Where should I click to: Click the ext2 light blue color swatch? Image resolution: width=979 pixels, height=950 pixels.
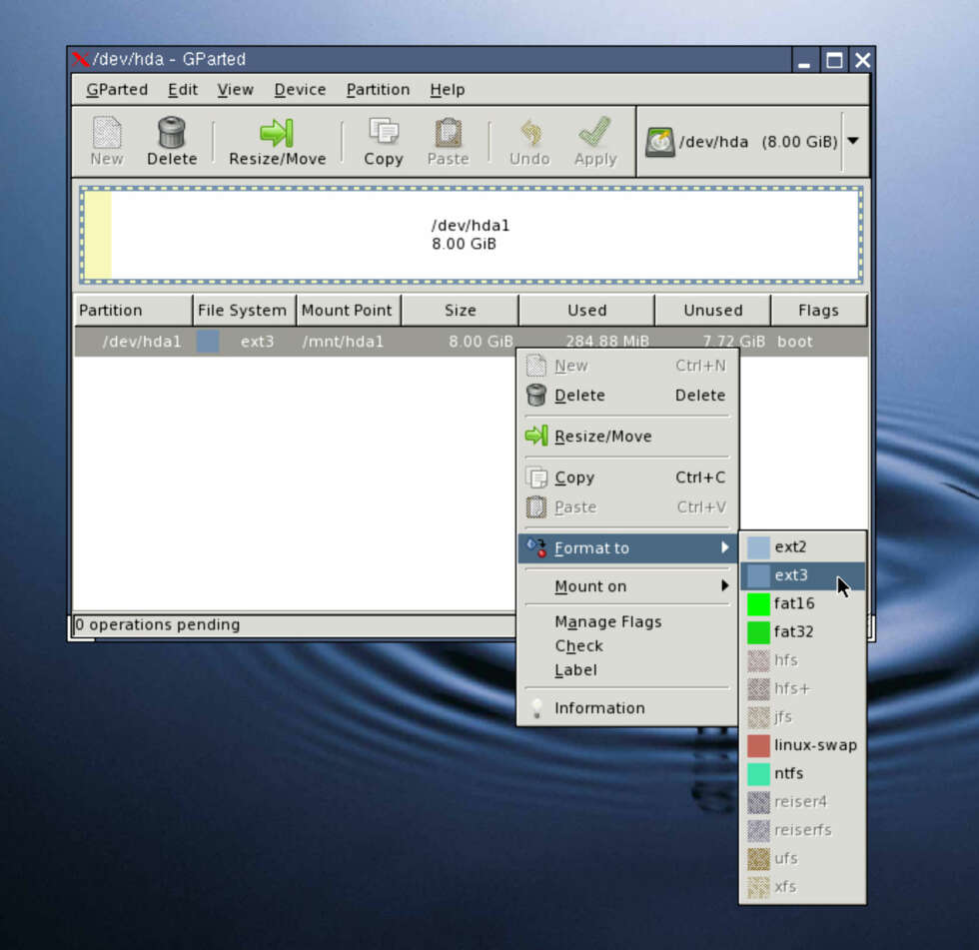[758, 547]
